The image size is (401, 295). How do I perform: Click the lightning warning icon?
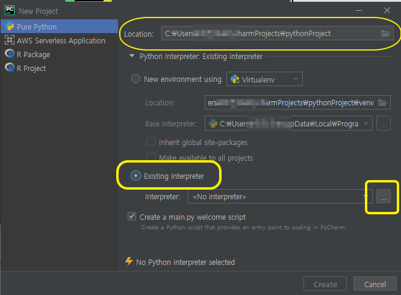[x=129, y=261]
